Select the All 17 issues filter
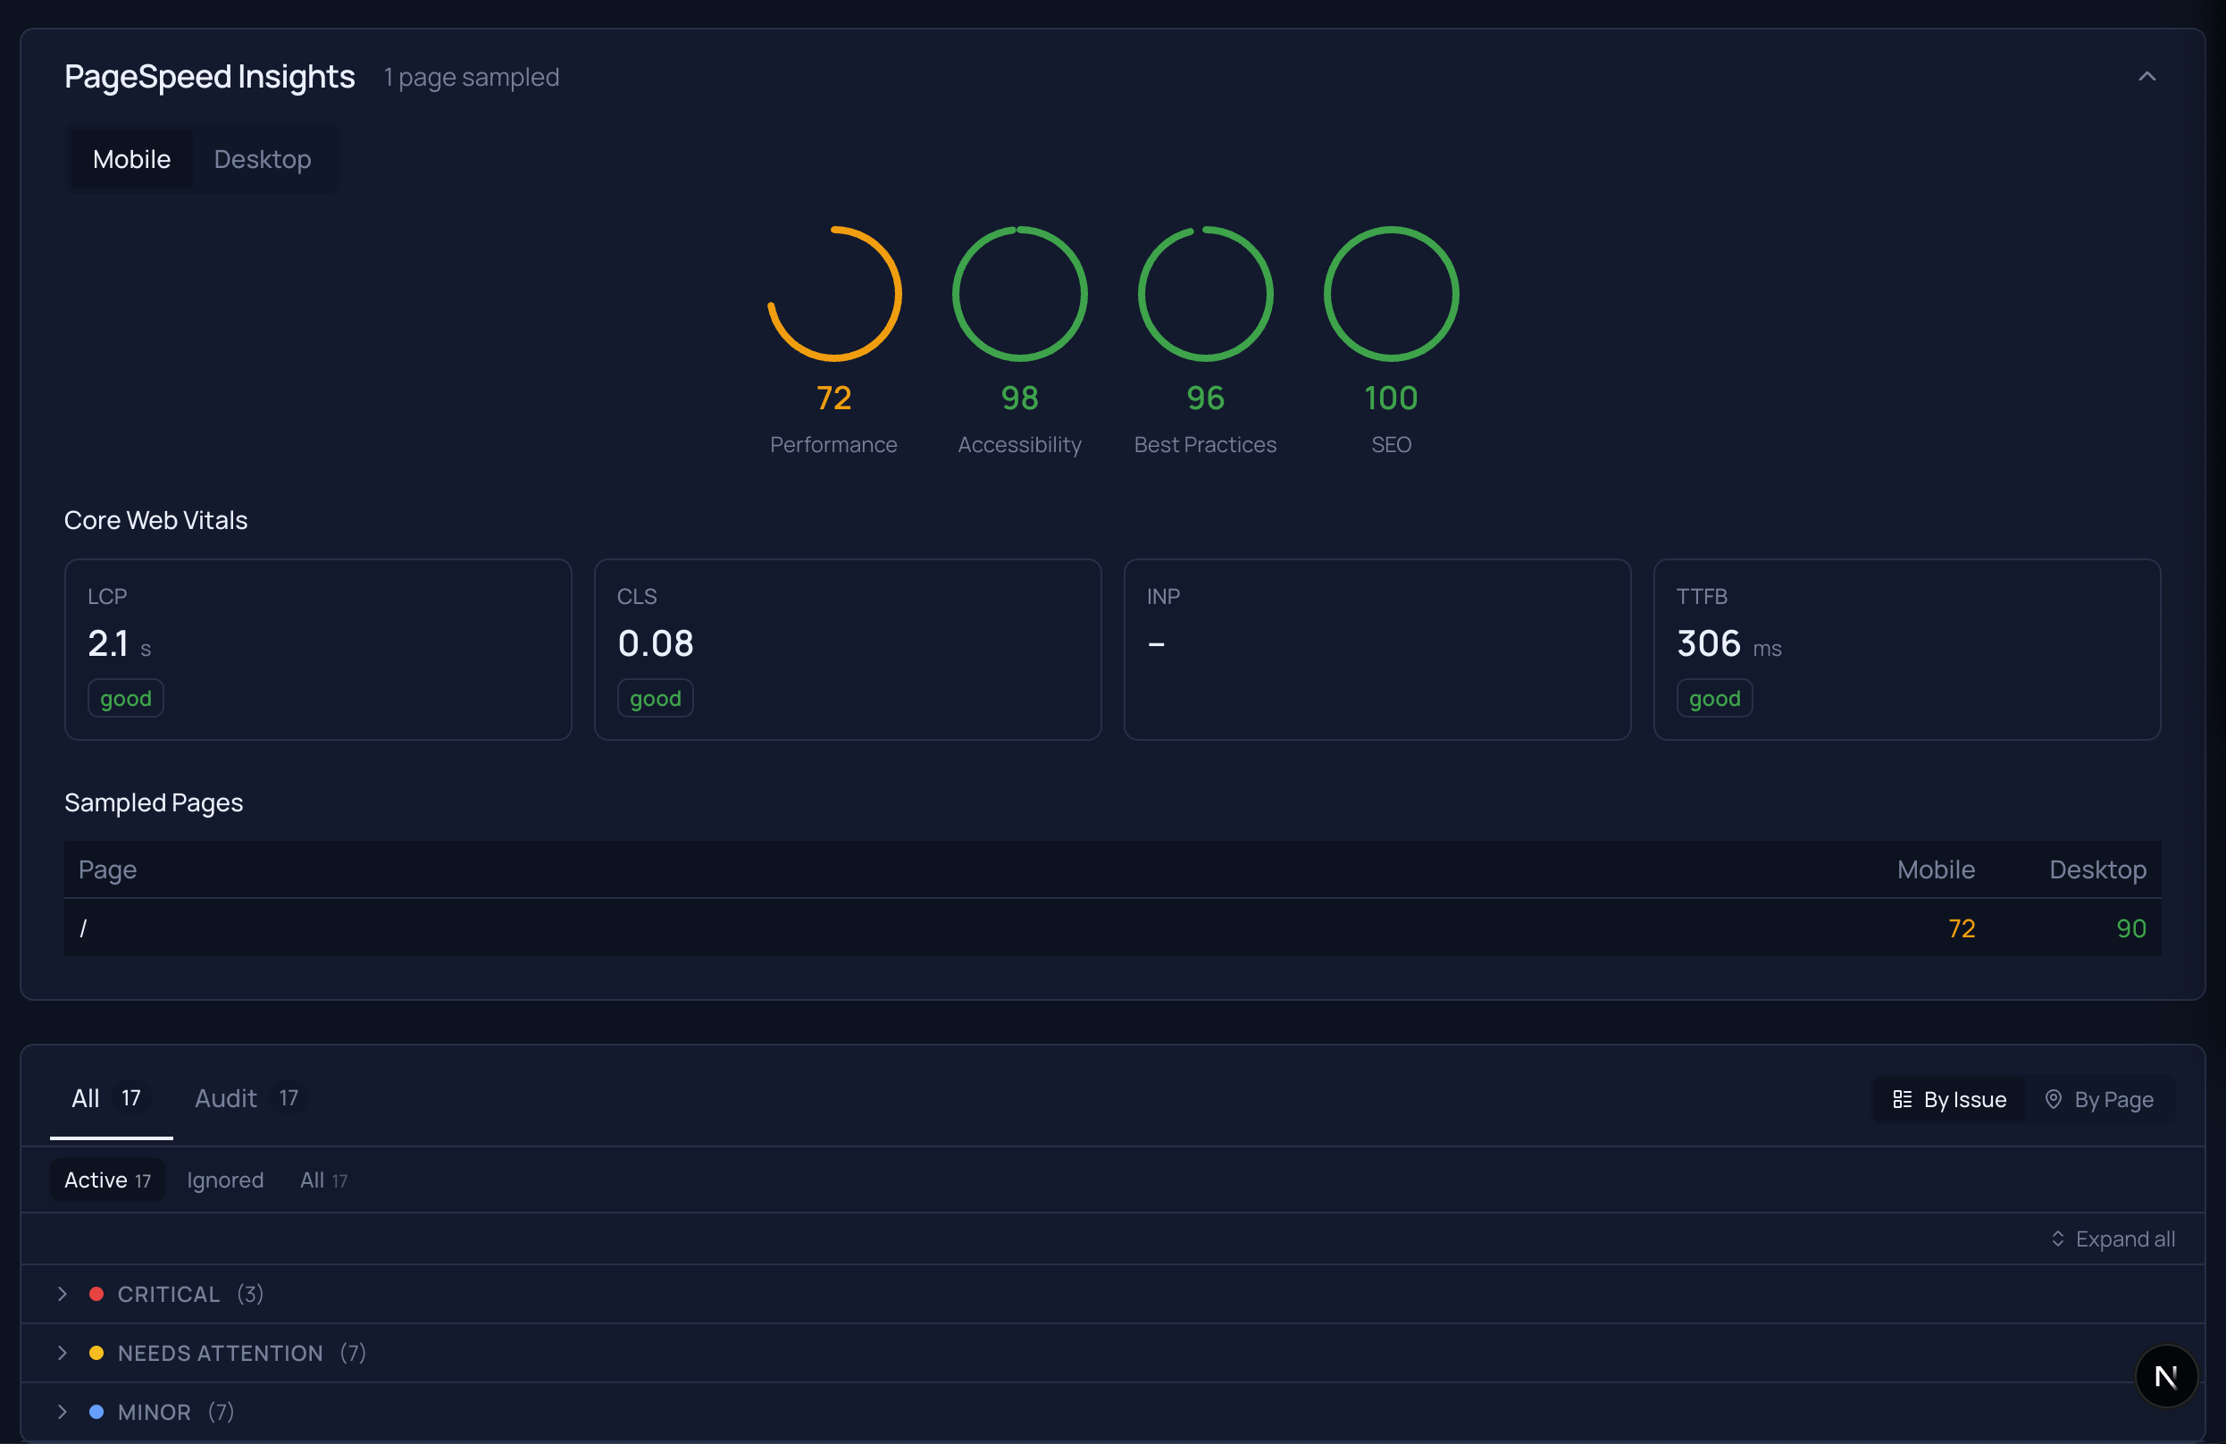2226x1444 pixels. [x=322, y=1180]
